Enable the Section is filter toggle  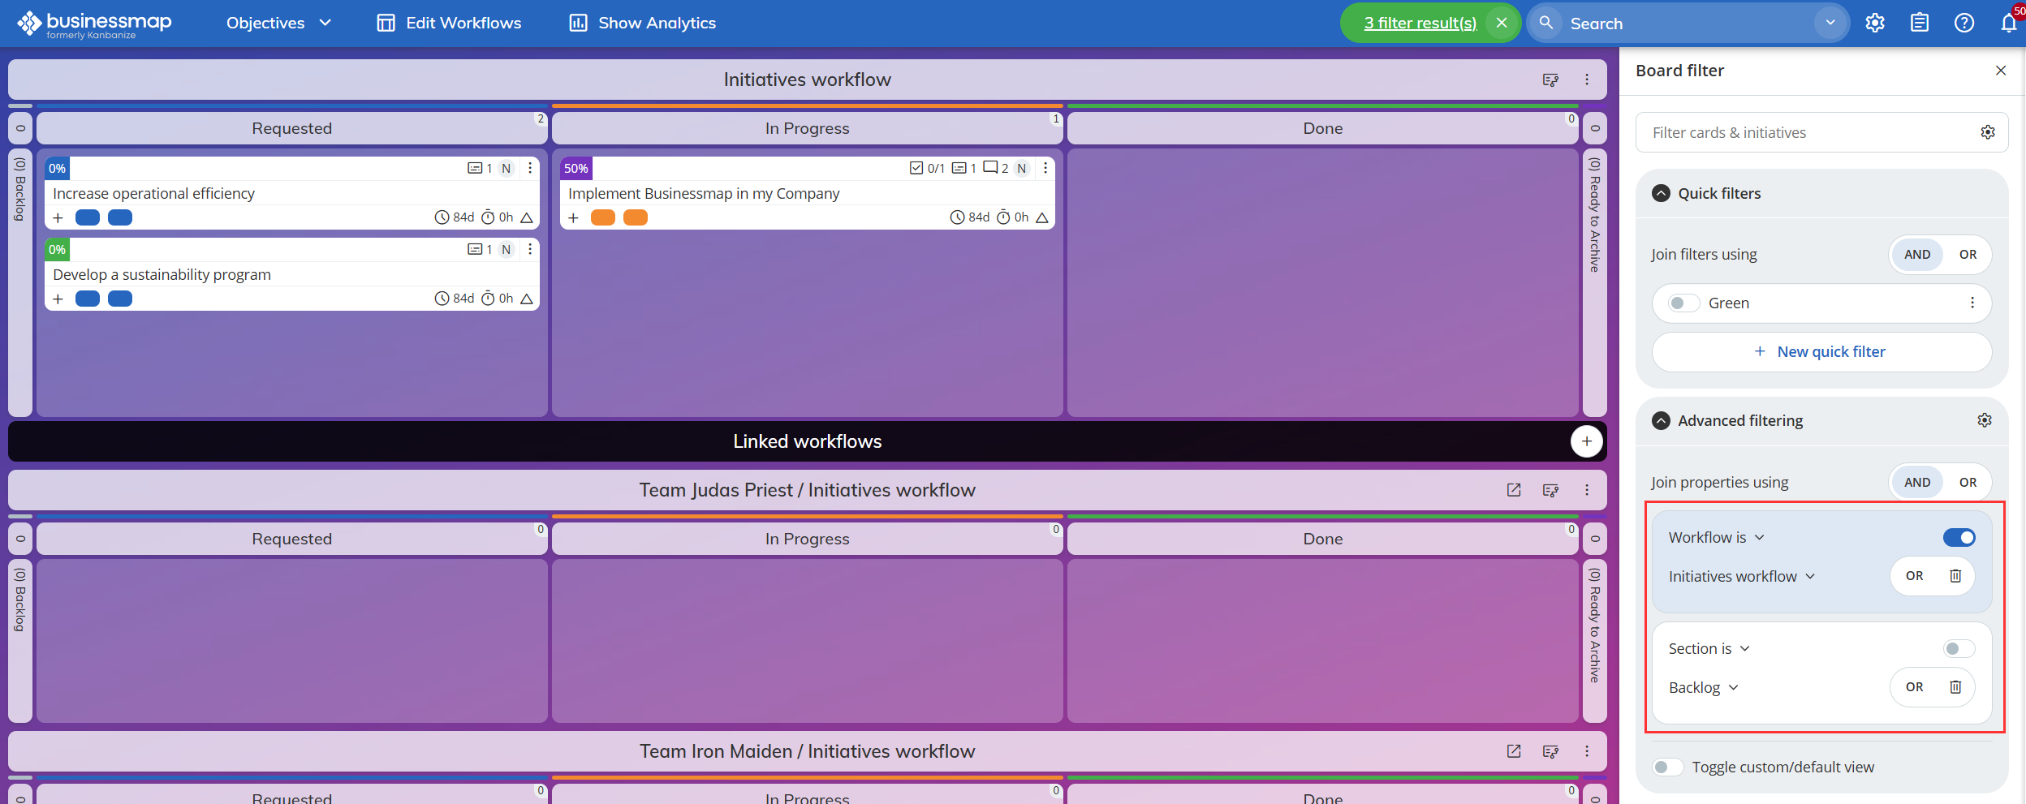pyautogui.click(x=1959, y=648)
